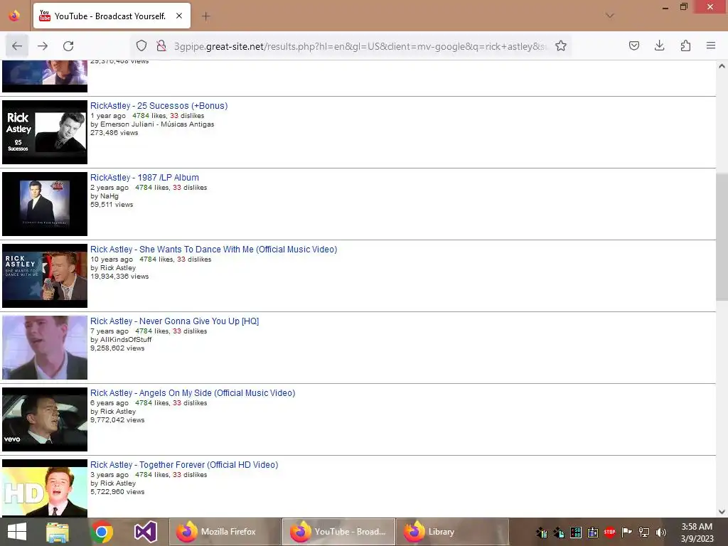Expand the list all tabs dropdown
728x546 pixels.
[609, 16]
